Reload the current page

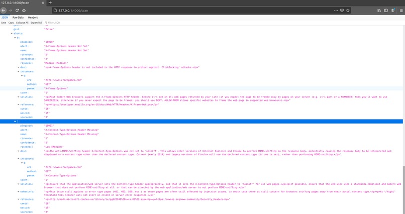click(x=17, y=11)
